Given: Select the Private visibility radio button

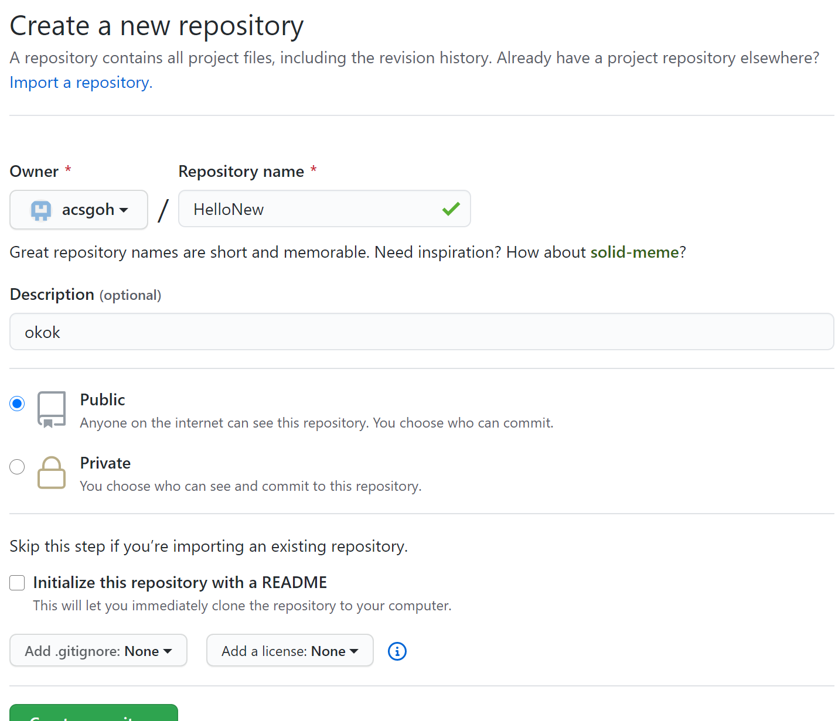Looking at the screenshot, I should tap(17, 467).
